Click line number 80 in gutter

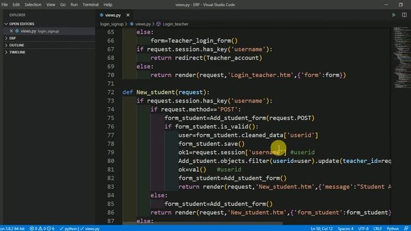(x=111, y=161)
